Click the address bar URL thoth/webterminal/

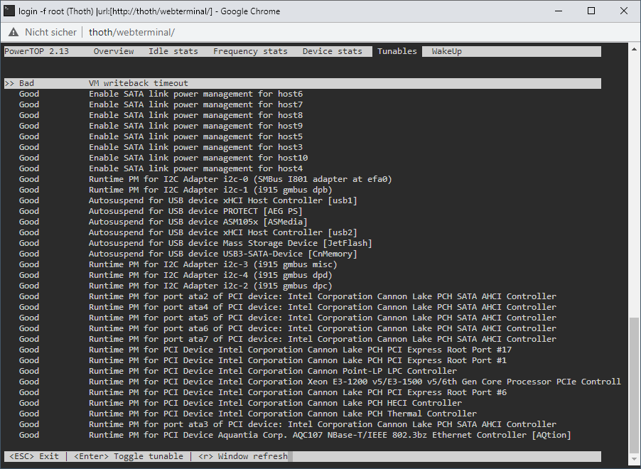(x=131, y=32)
